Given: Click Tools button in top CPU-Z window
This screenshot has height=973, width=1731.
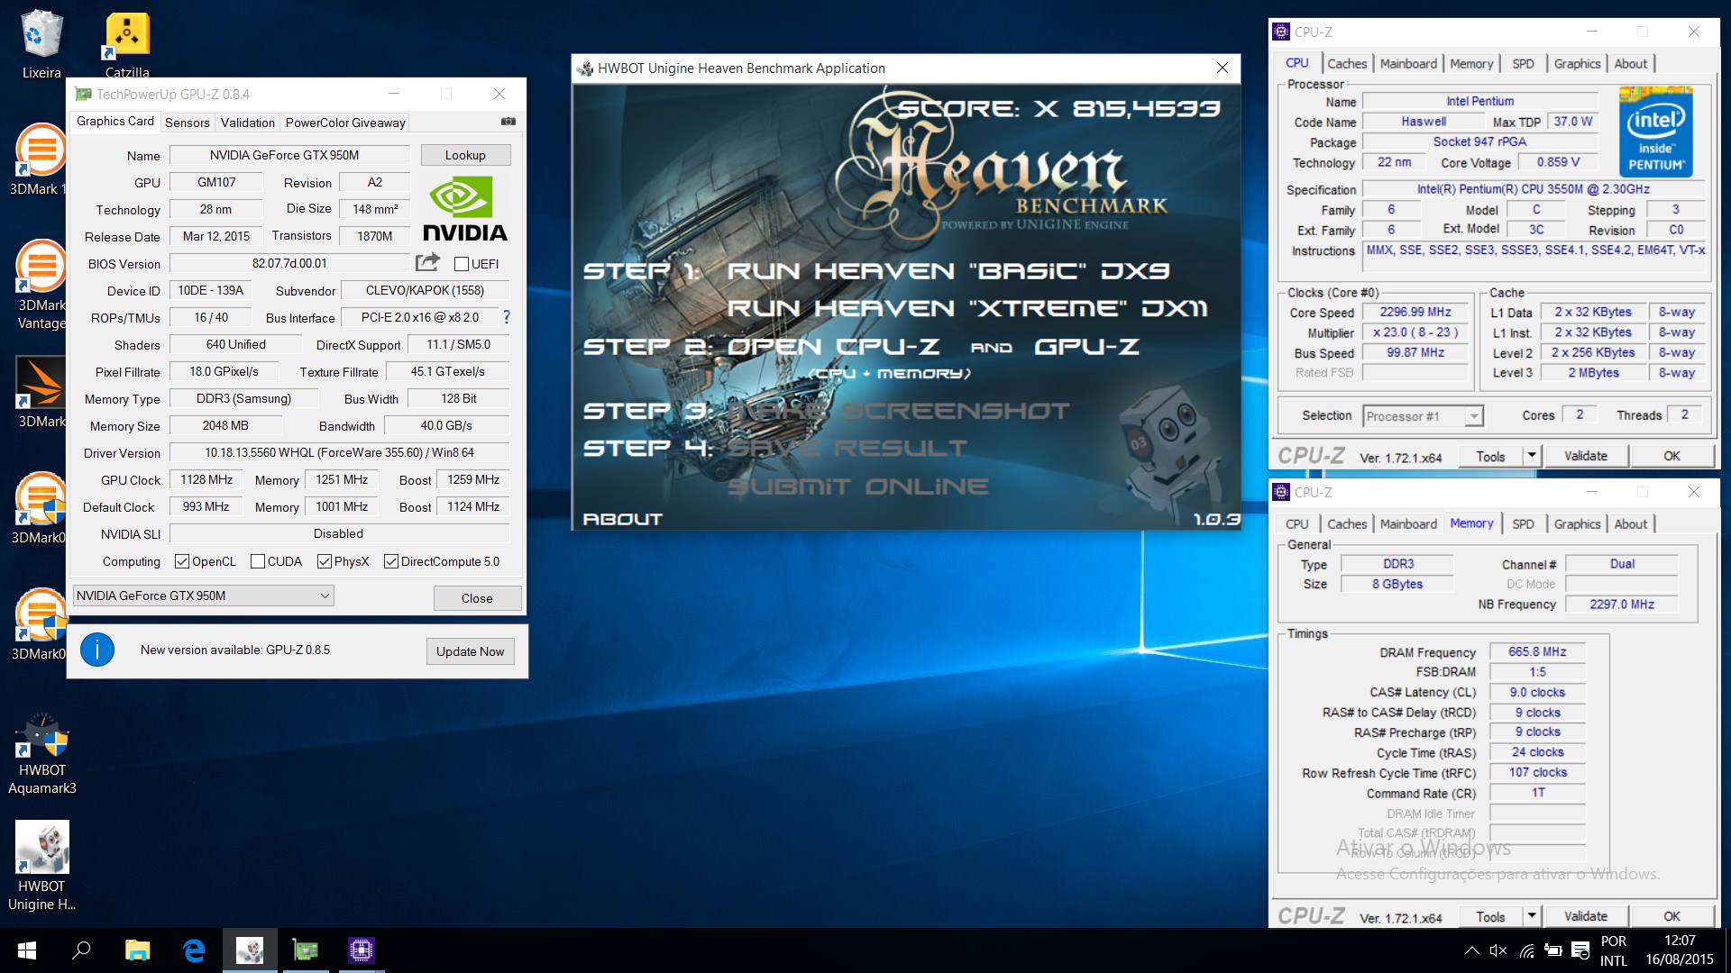Looking at the screenshot, I should (1490, 456).
